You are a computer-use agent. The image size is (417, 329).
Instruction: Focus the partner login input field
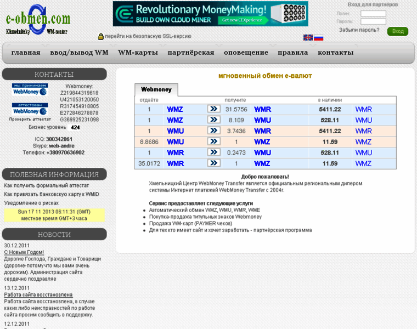pyautogui.click(x=373, y=14)
